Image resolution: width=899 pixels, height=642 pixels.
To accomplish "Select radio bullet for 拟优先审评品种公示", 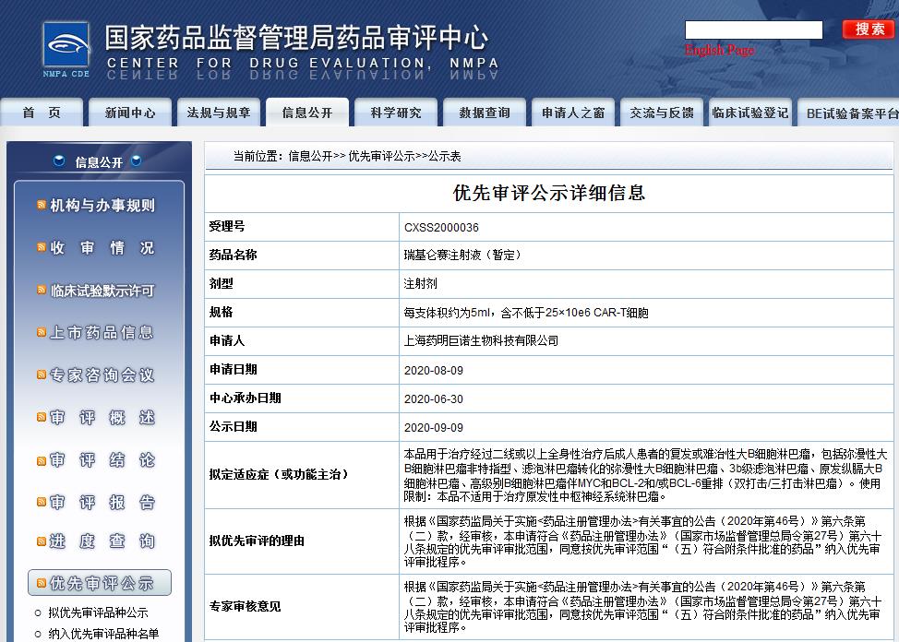I will coord(37,613).
